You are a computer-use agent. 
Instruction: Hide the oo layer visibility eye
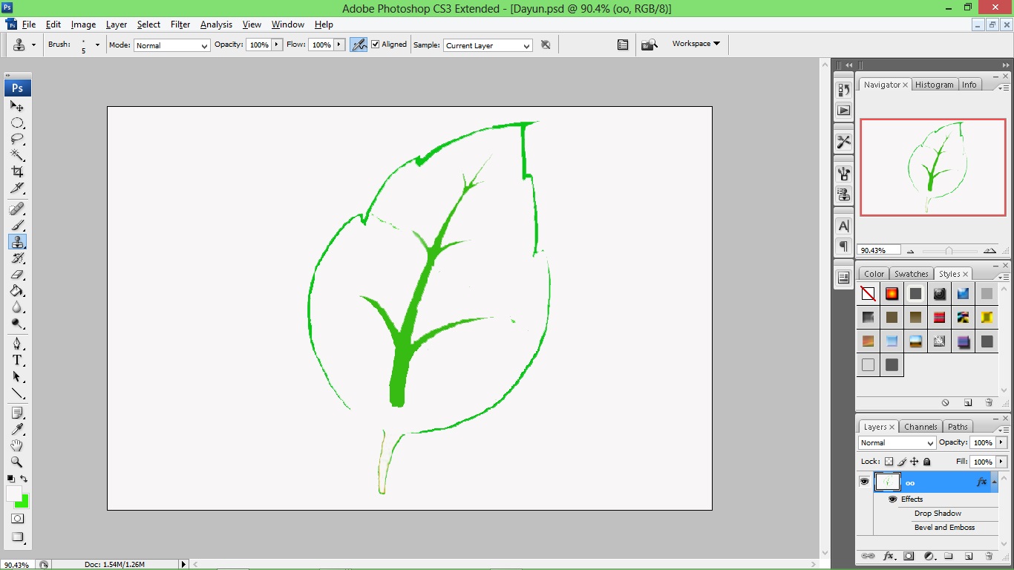coord(865,481)
